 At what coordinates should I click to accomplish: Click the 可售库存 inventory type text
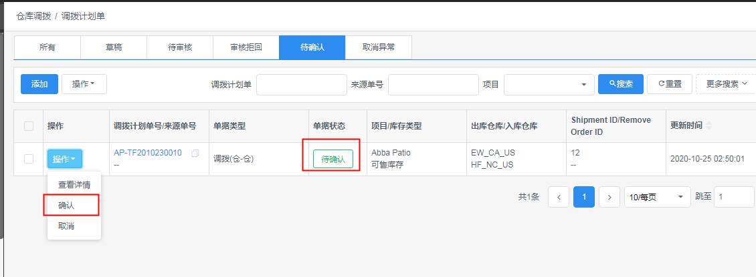(387, 165)
